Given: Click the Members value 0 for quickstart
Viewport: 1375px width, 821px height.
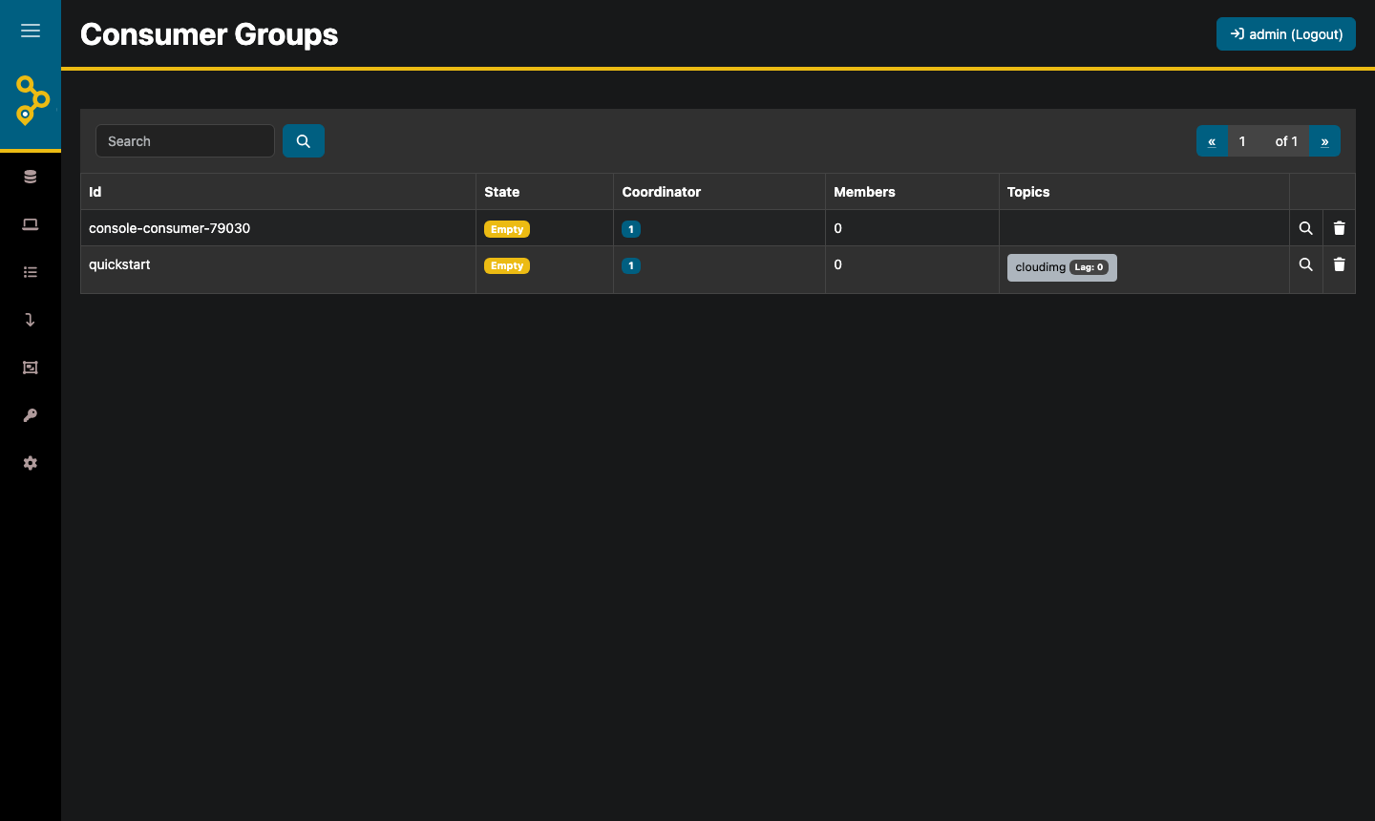Looking at the screenshot, I should 838,264.
